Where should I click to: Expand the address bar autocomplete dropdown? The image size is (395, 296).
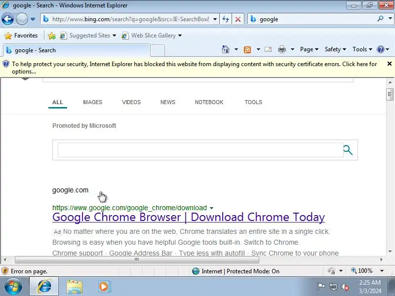point(215,19)
